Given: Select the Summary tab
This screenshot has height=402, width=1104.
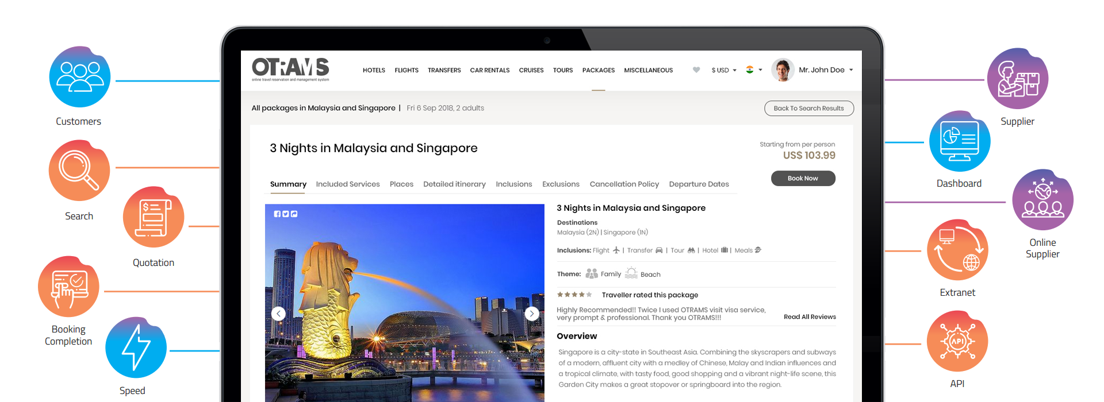Looking at the screenshot, I should pos(288,184).
